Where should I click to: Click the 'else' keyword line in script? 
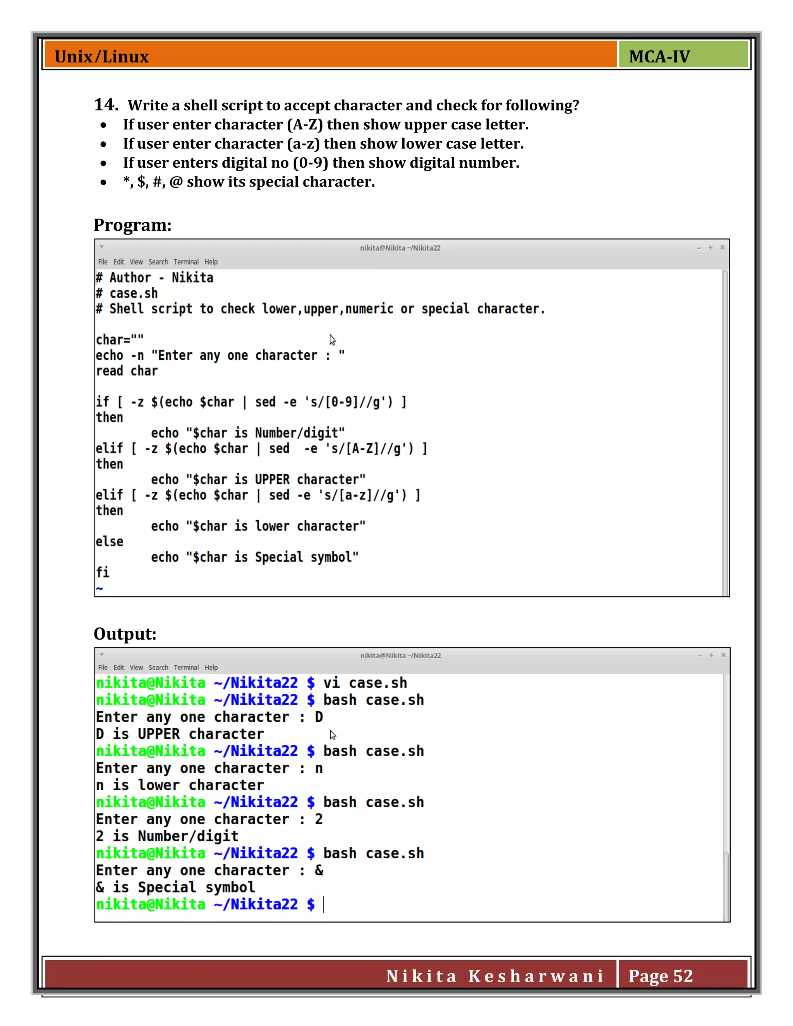(x=110, y=541)
